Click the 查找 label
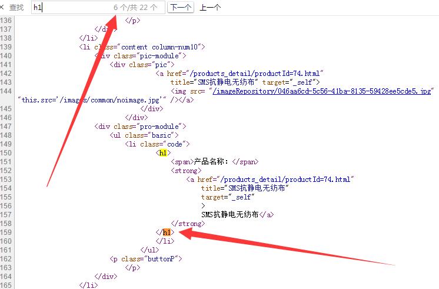This screenshot has width=439, height=289. point(16,8)
